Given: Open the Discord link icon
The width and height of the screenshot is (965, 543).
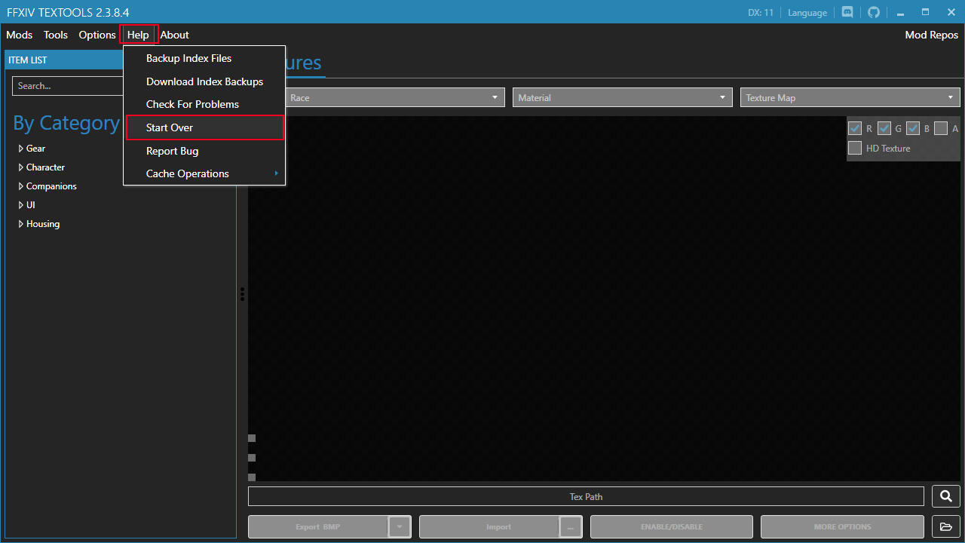Looking at the screenshot, I should 847,12.
